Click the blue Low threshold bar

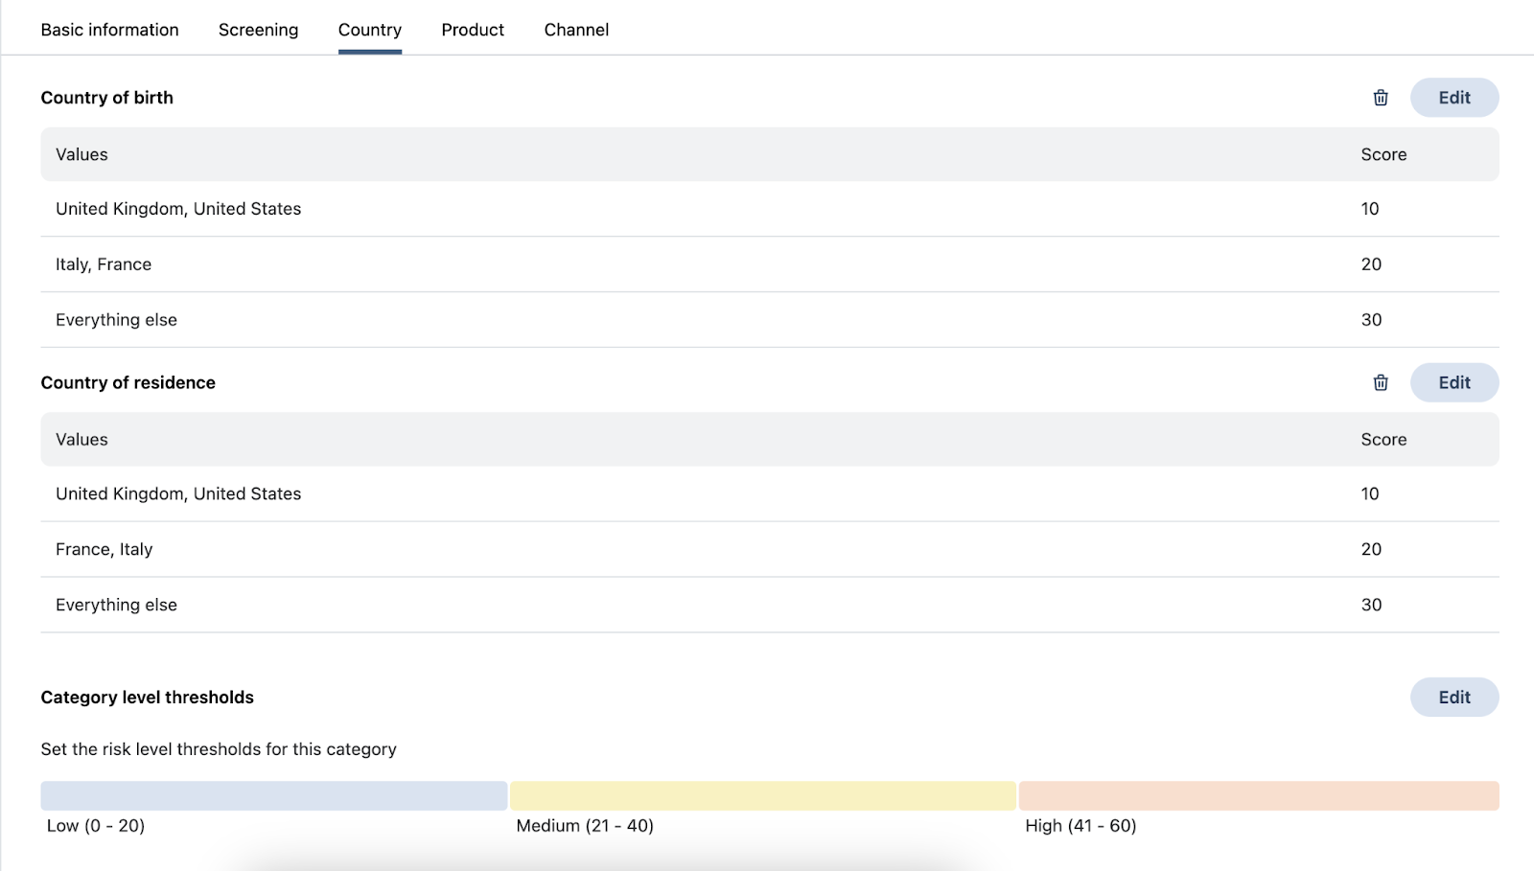coord(273,795)
